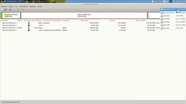Sort by the Tamanho column header
Image resolution: width=186 pixels, height=104 pixels.
84,21
